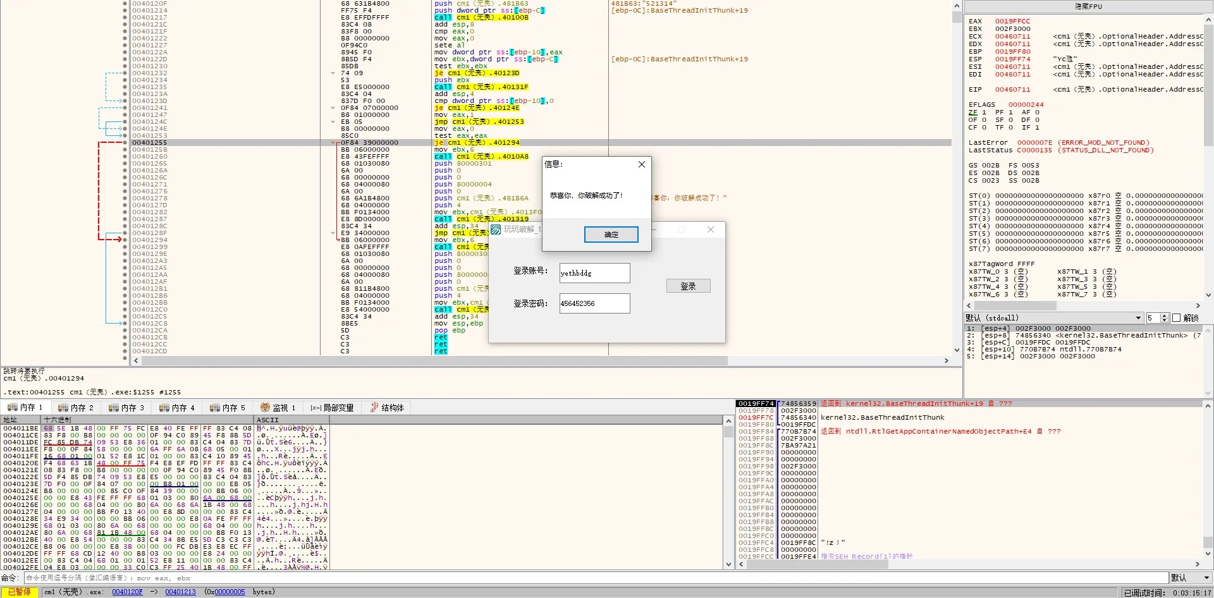Screen dimensions: 1214x598
Task: Focus the 登录账号 account input field
Action: tap(594, 273)
